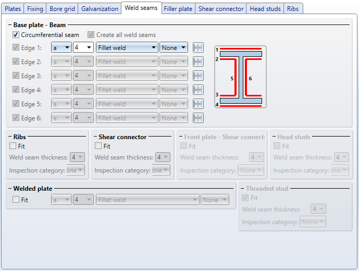
Task: Tick the Fit checkbox under Welded plate
Action: click(x=16, y=200)
